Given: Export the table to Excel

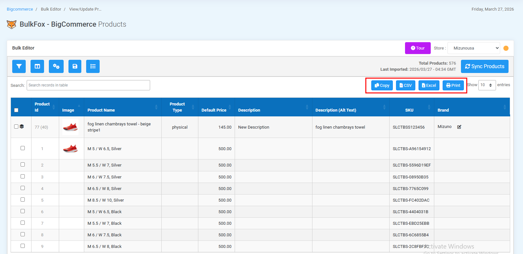Looking at the screenshot, I should pos(429,85).
